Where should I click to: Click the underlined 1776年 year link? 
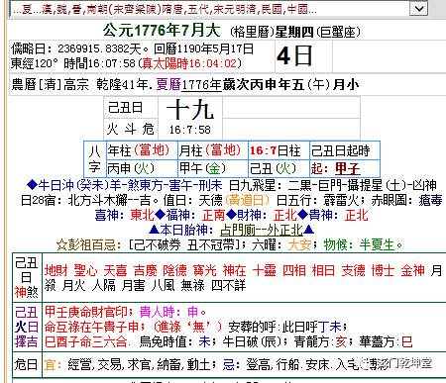click(x=201, y=85)
